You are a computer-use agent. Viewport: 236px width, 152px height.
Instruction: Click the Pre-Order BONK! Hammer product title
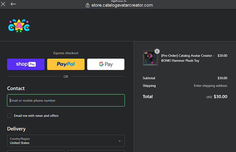[187, 58]
